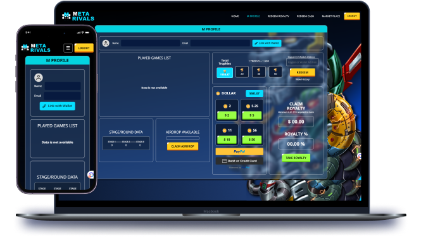The width and height of the screenshot is (421, 237).
Task: Click the airdrop available progress bar
Action: click(182, 138)
